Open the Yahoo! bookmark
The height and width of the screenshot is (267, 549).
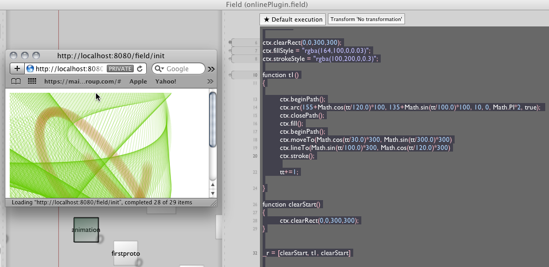pos(166,81)
